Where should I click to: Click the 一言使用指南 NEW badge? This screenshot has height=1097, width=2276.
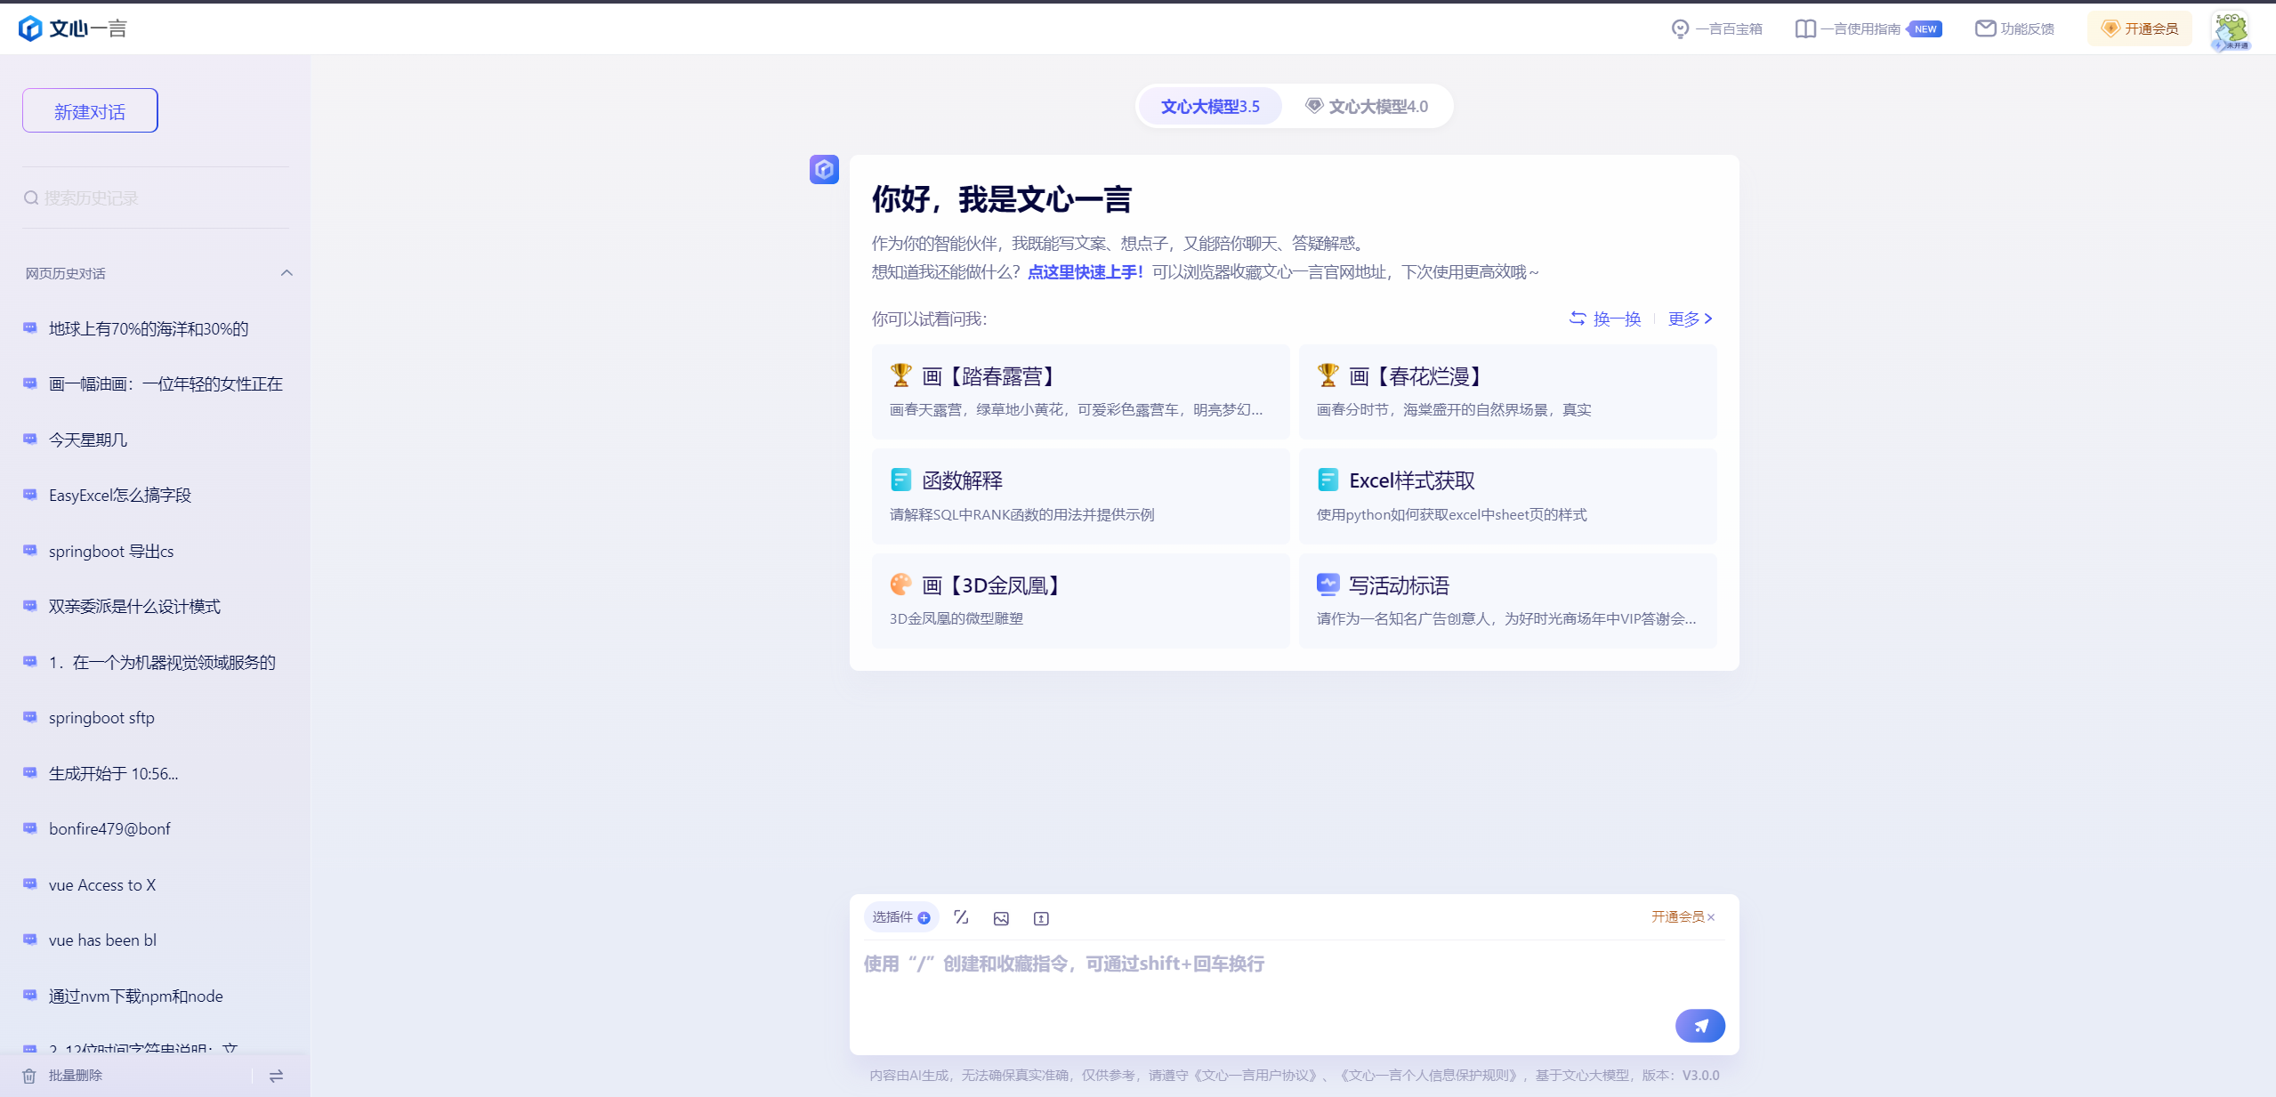[x=1925, y=29]
